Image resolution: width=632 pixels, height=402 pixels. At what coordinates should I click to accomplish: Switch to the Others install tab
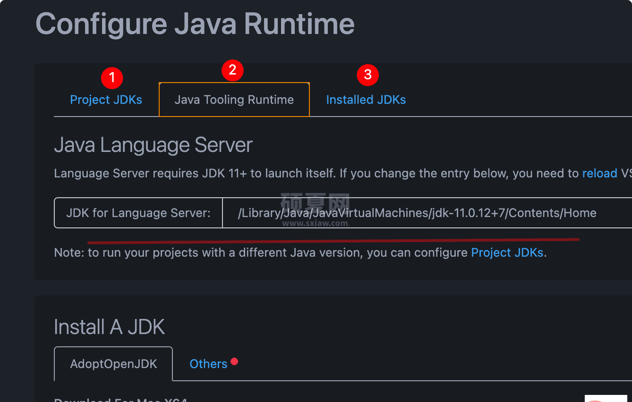click(208, 364)
